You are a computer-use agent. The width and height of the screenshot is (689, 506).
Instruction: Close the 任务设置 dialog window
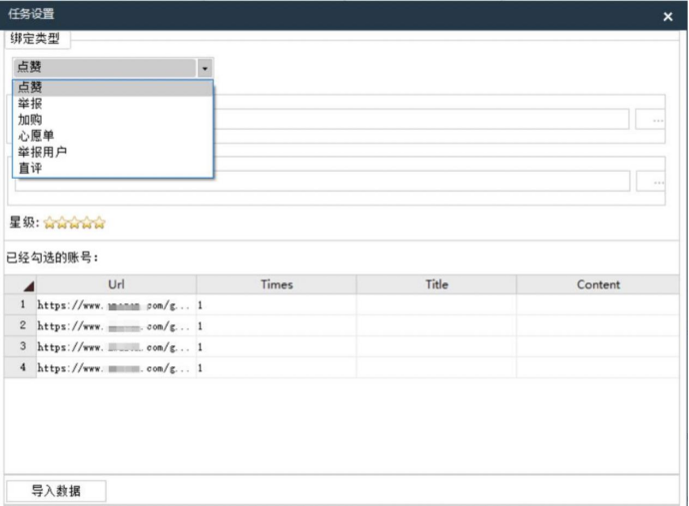[x=667, y=16]
